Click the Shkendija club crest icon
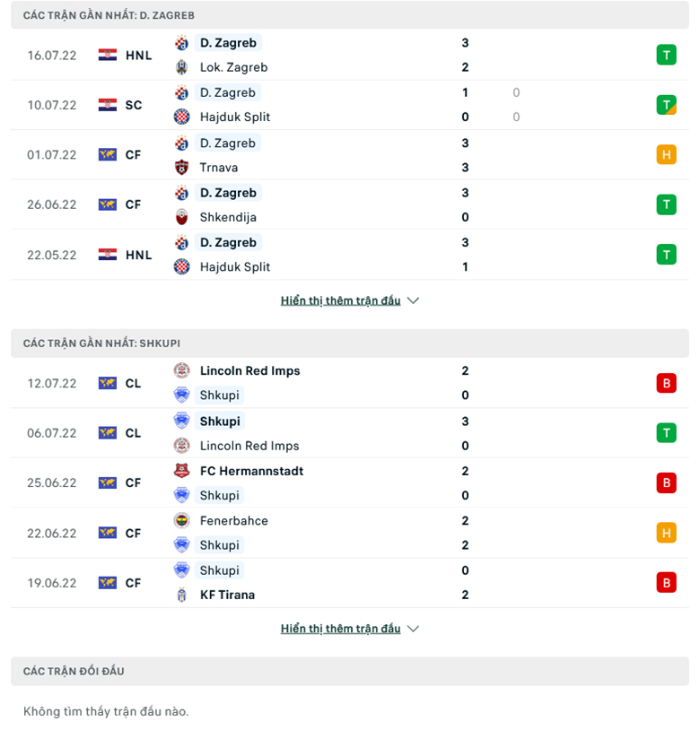 point(181,217)
